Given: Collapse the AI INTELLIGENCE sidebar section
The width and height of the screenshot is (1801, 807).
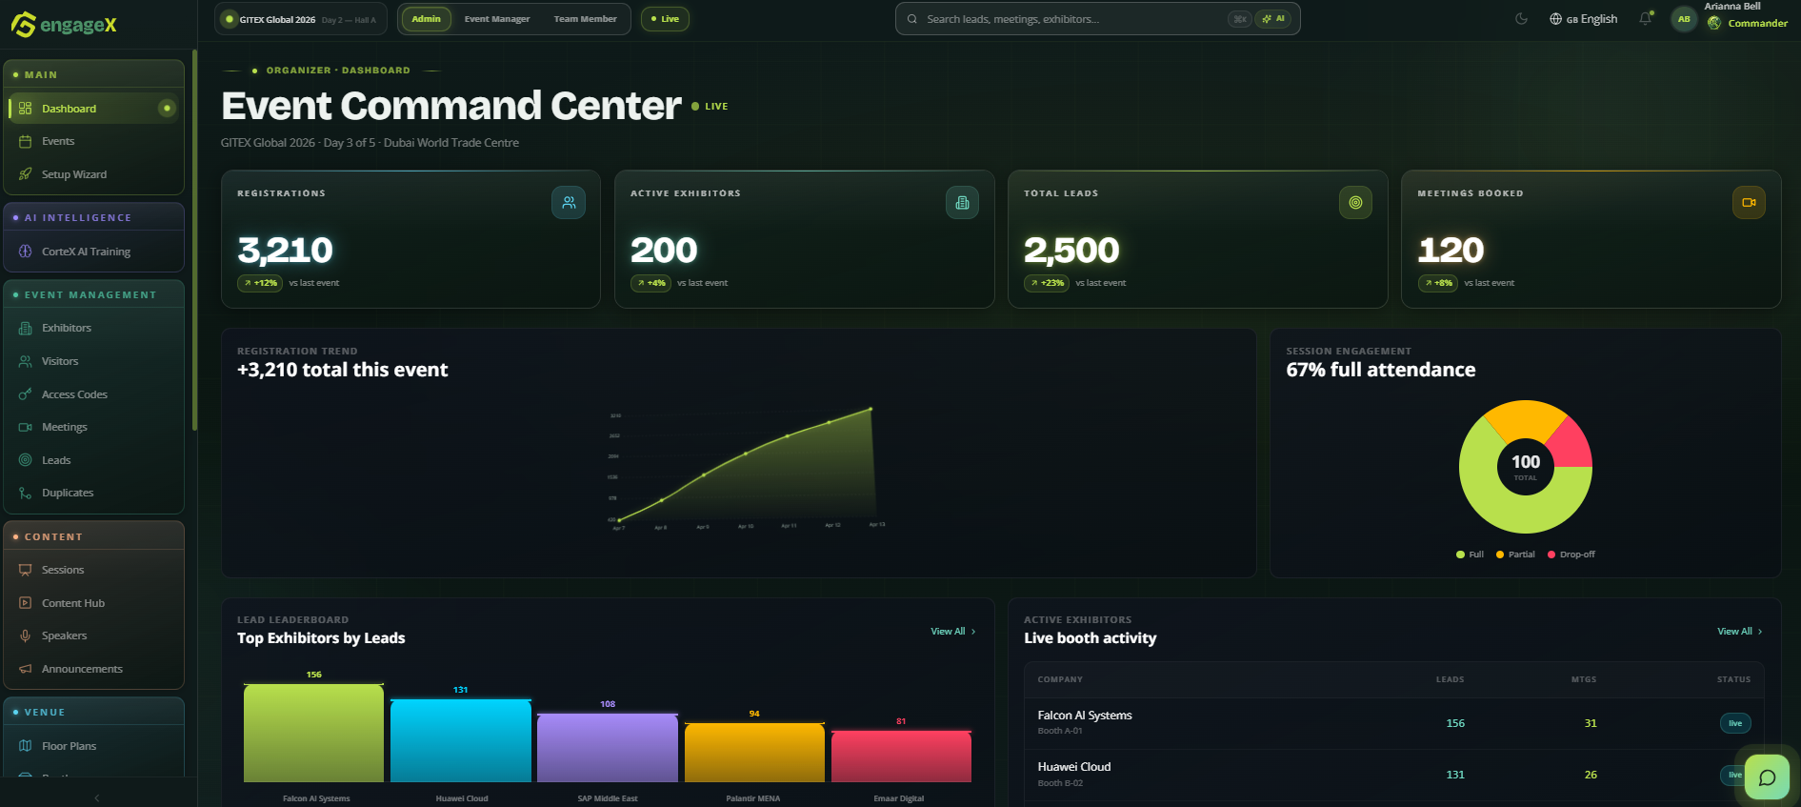Looking at the screenshot, I should coord(93,217).
